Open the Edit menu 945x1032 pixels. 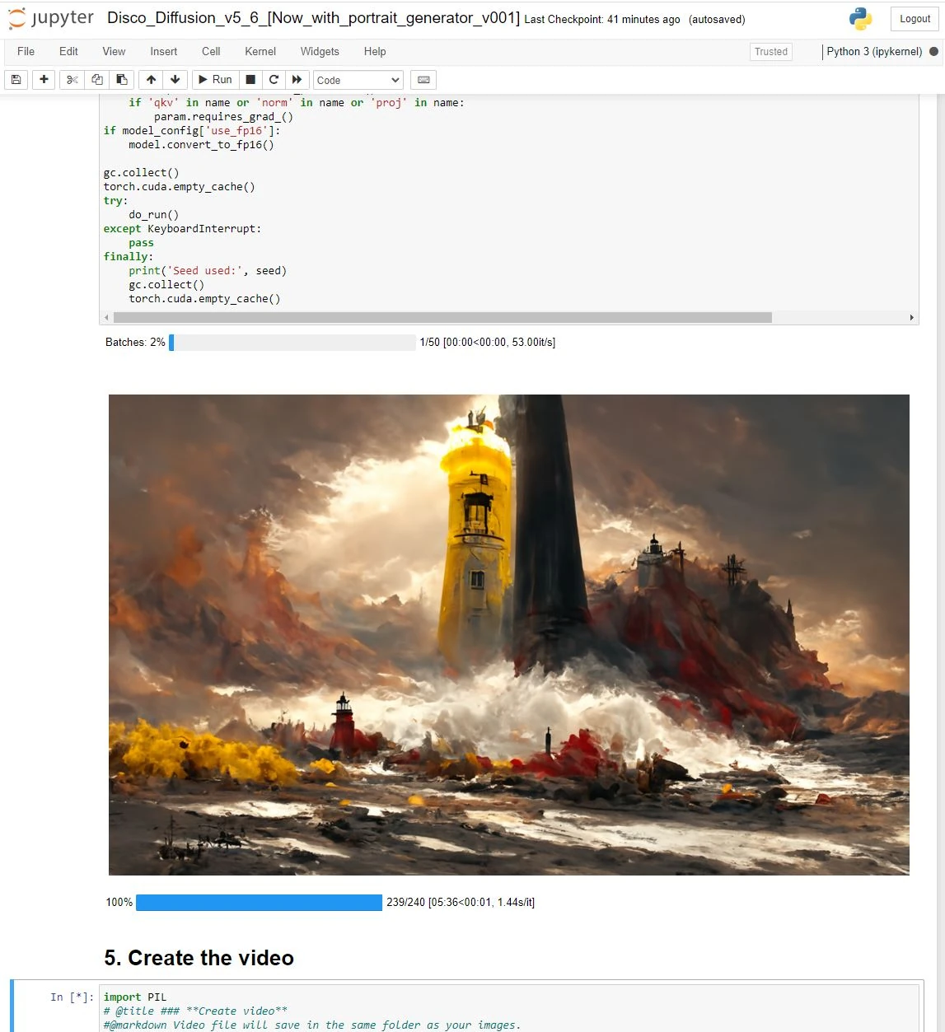(x=68, y=51)
